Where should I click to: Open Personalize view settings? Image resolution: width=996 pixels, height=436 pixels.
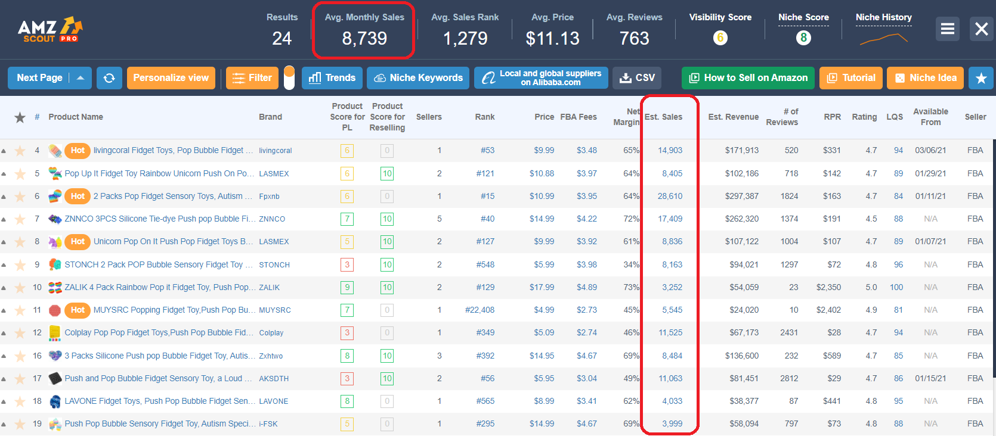(x=171, y=78)
